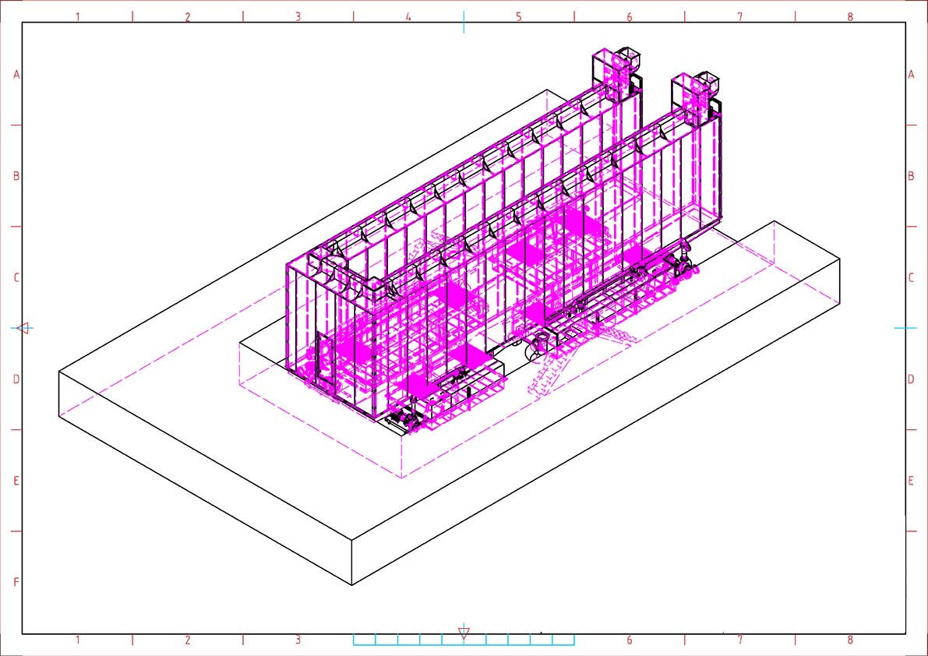The image size is (928, 656).
Task: Click column zone label 2 on bottom border
Action: click(188, 640)
